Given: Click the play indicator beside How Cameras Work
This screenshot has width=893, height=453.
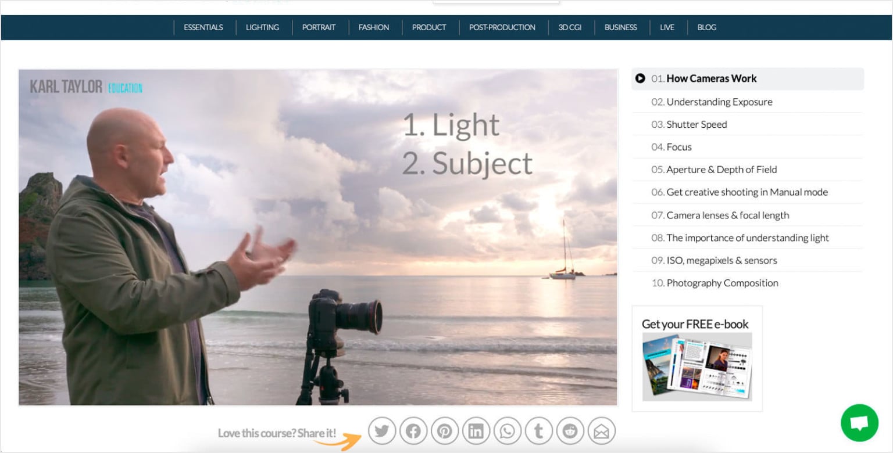Looking at the screenshot, I should pos(641,78).
